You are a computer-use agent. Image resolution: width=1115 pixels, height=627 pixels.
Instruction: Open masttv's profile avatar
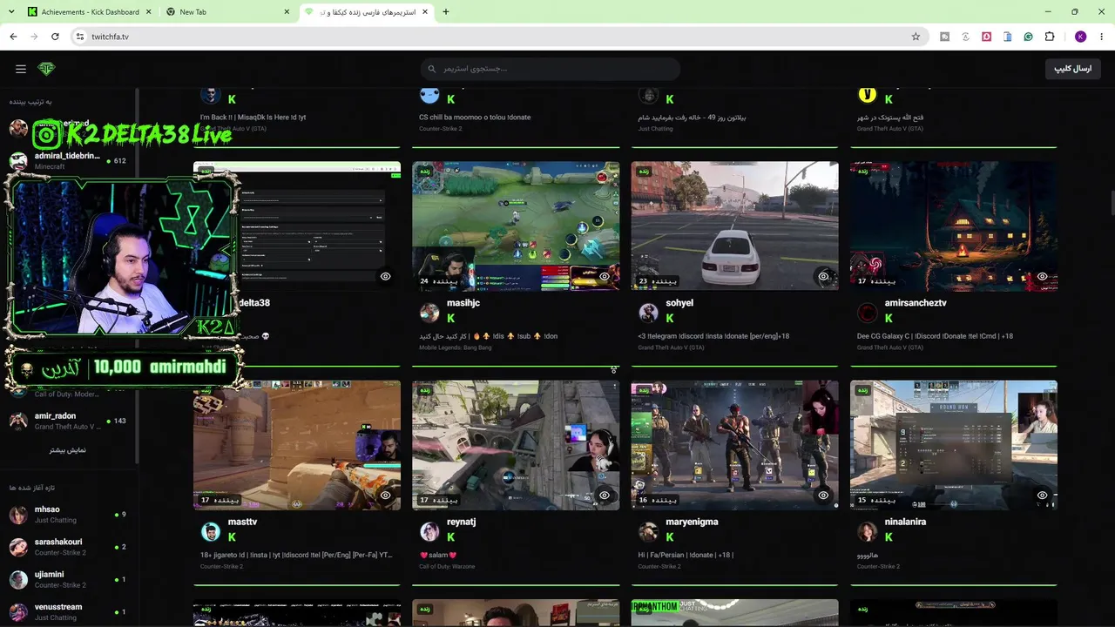211,531
